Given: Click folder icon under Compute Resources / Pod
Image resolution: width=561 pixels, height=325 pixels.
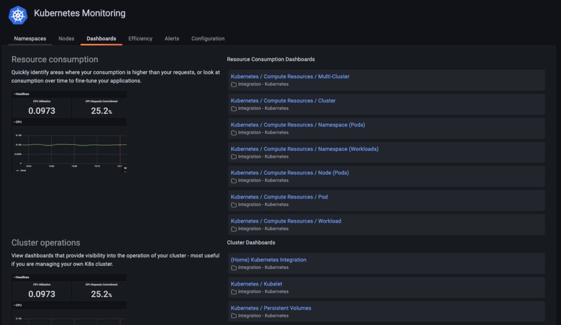Looking at the screenshot, I should click(233, 205).
